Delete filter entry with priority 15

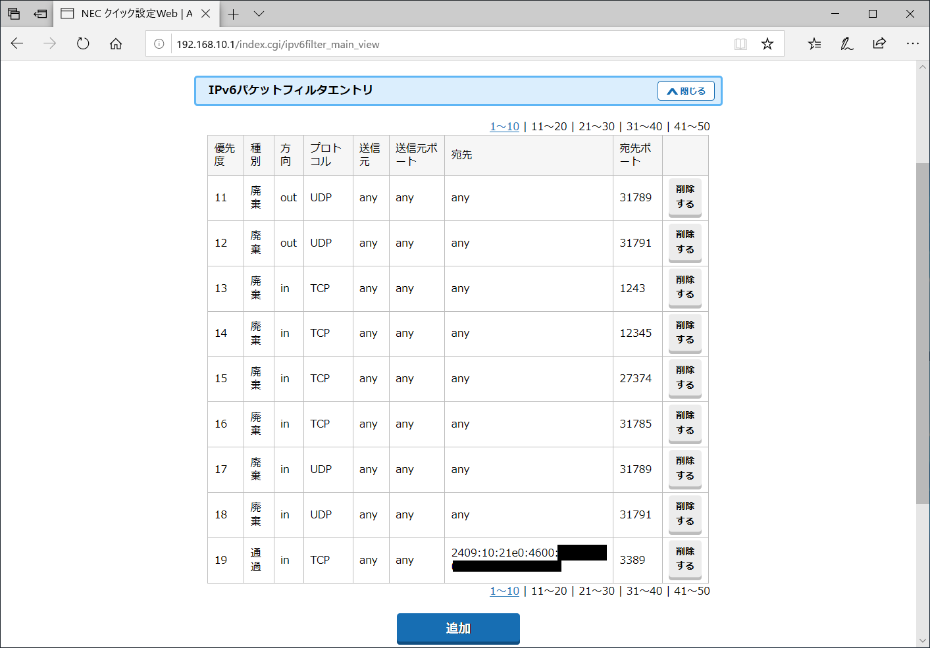[685, 378]
